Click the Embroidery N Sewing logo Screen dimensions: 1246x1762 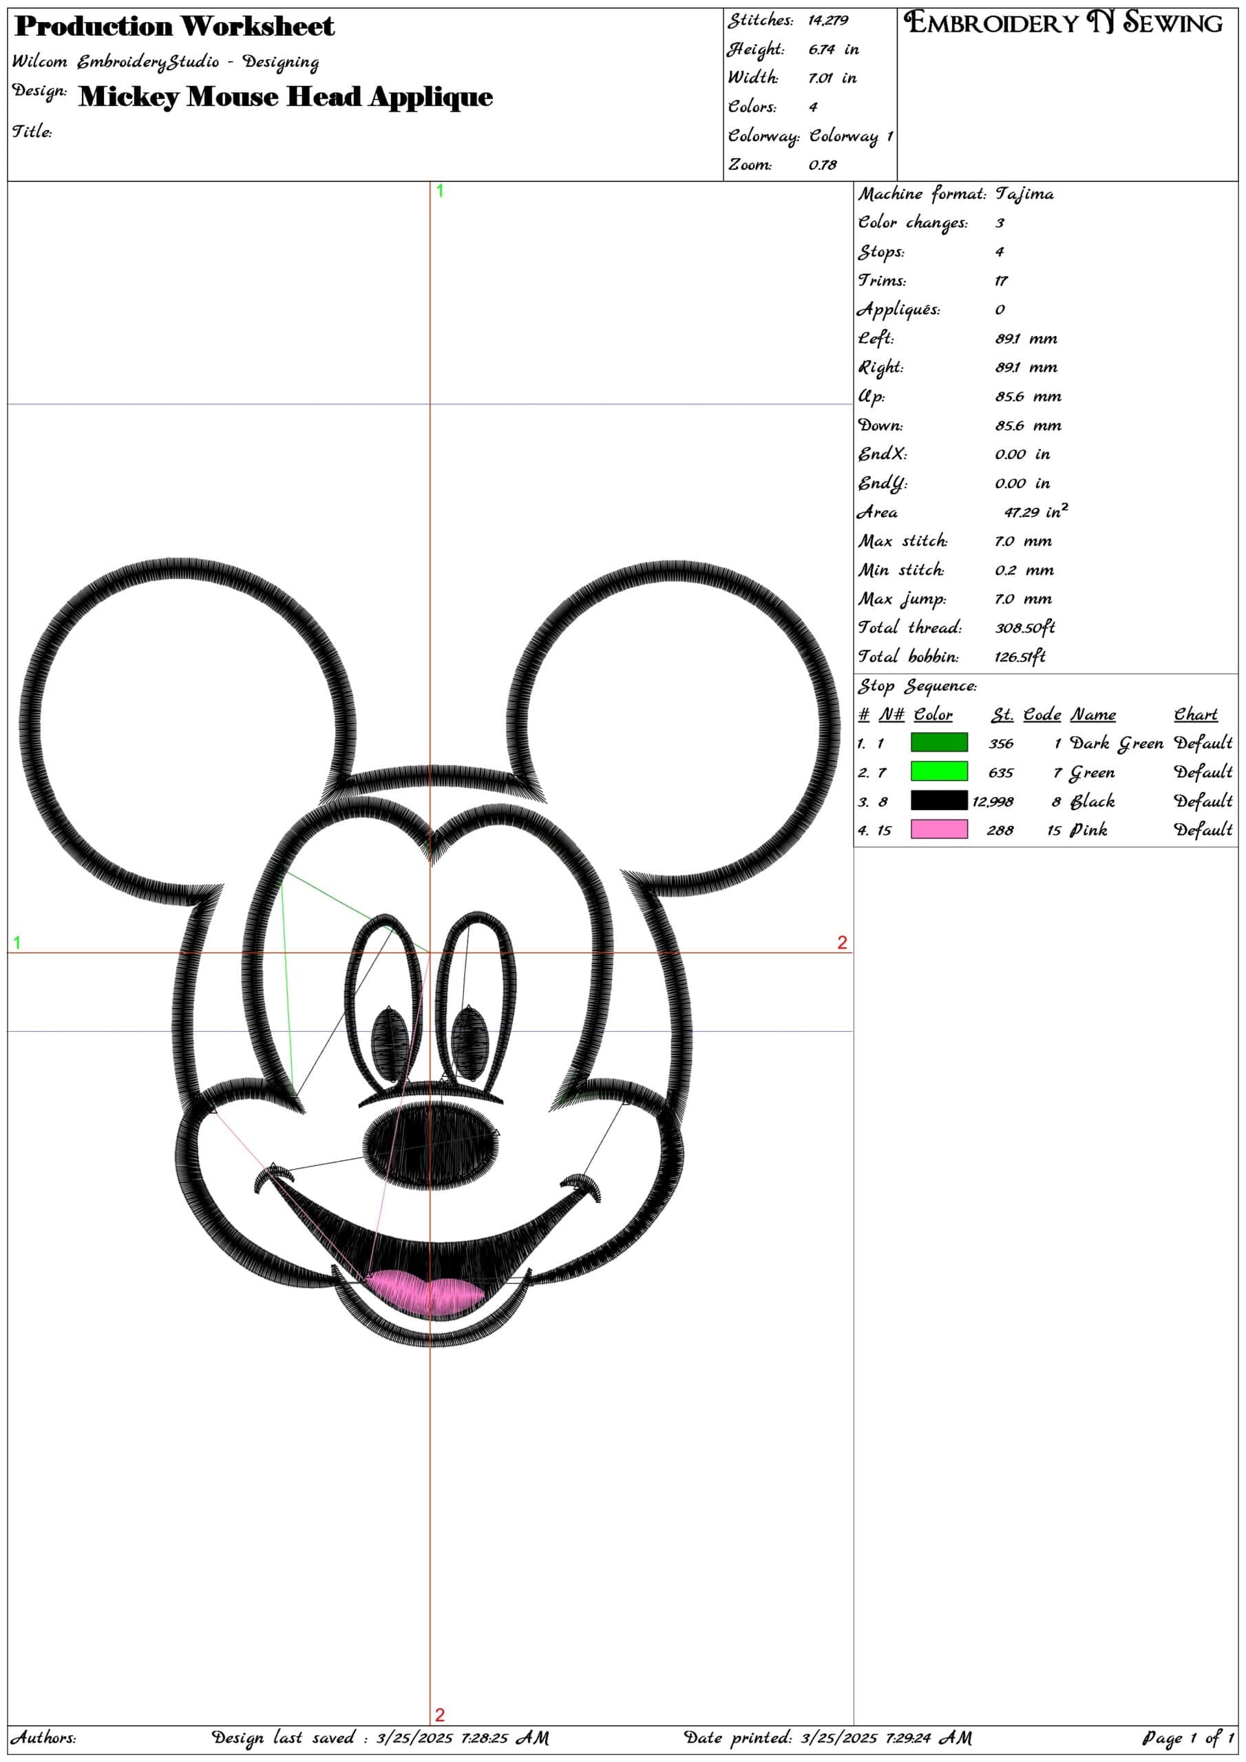coord(1062,22)
